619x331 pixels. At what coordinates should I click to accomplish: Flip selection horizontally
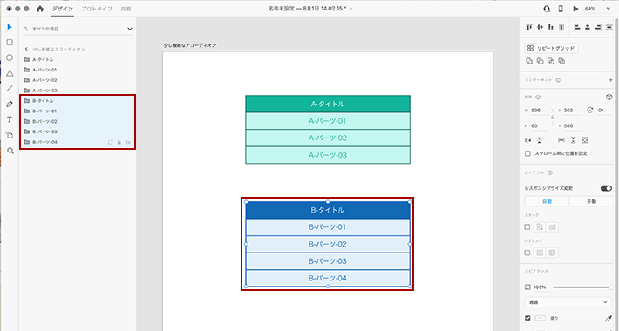point(528,140)
